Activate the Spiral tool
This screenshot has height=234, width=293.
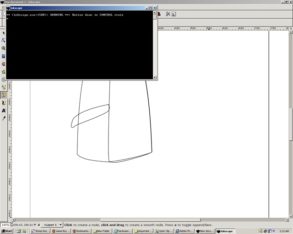(4, 80)
